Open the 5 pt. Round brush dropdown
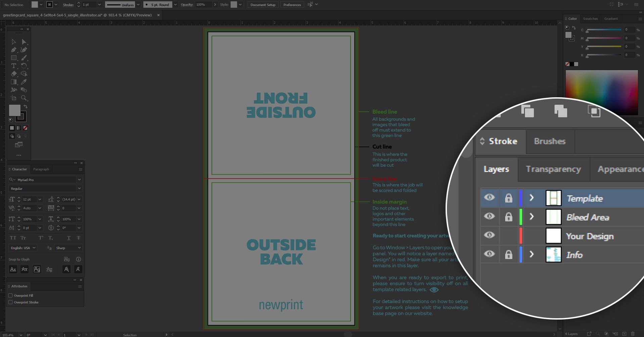The width and height of the screenshot is (644, 337). (175, 4)
